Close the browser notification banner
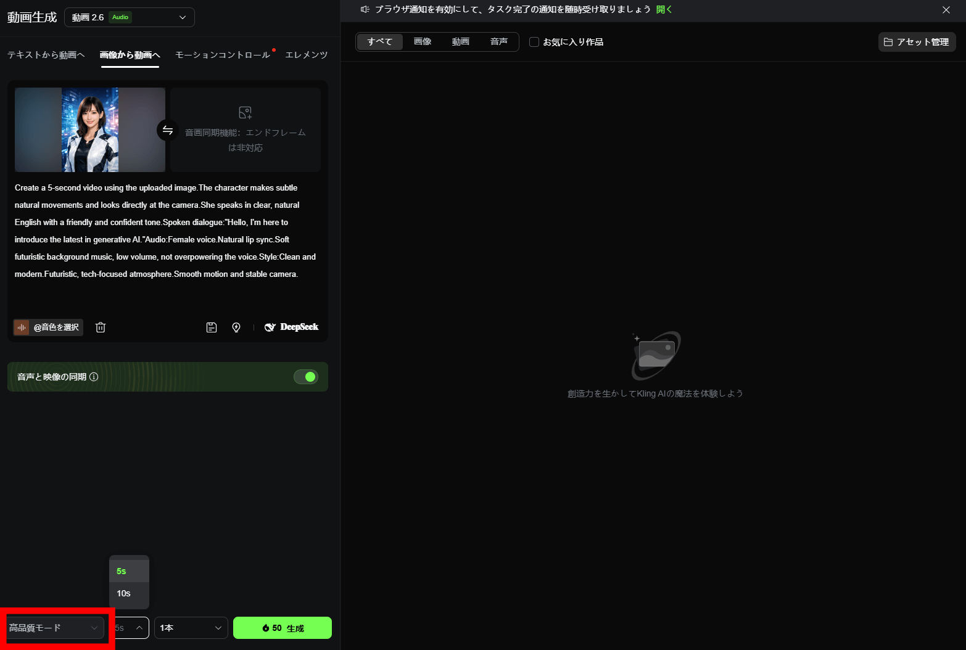Image resolution: width=966 pixels, height=650 pixels. (x=946, y=10)
